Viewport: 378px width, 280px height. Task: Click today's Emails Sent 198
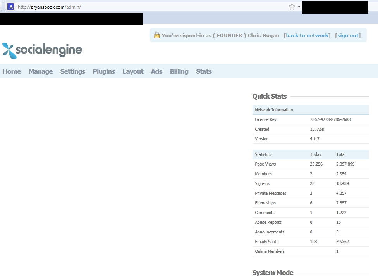[x=313, y=242]
